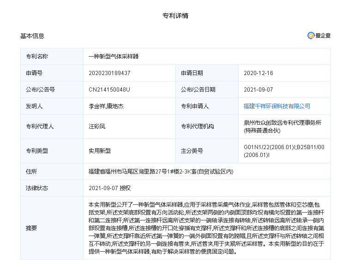The height and width of the screenshot is (260, 342).
Task: Click the application date 2020-12-16
Action: click(x=258, y=73)
